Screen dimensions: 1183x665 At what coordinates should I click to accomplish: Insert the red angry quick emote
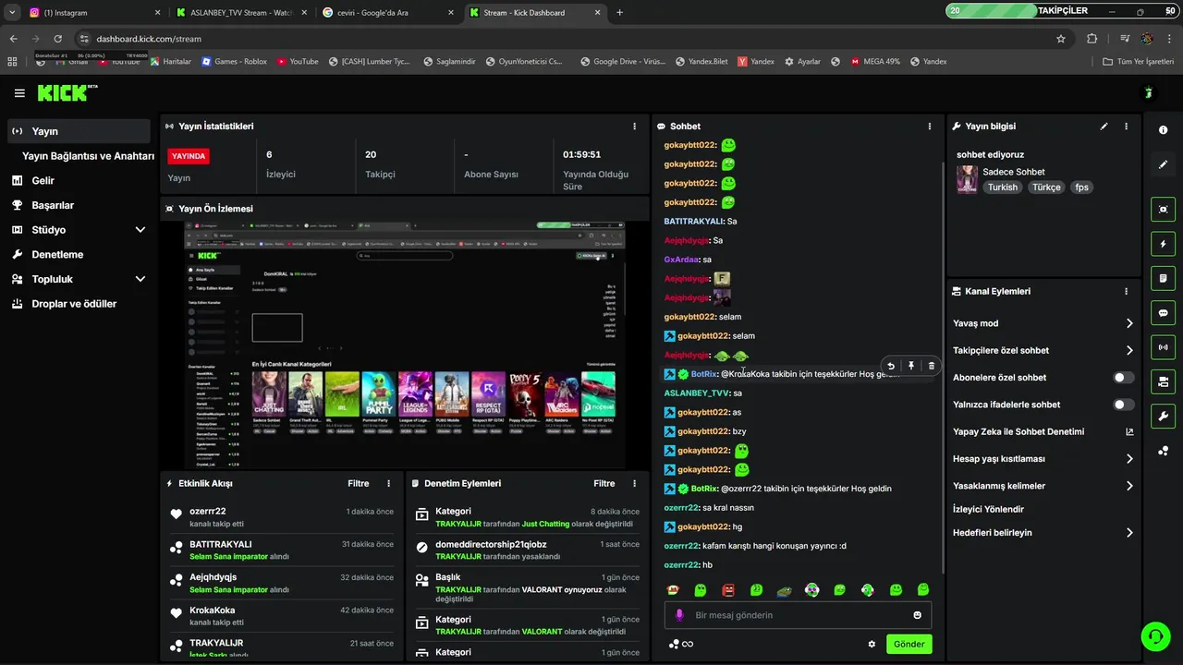728,589
